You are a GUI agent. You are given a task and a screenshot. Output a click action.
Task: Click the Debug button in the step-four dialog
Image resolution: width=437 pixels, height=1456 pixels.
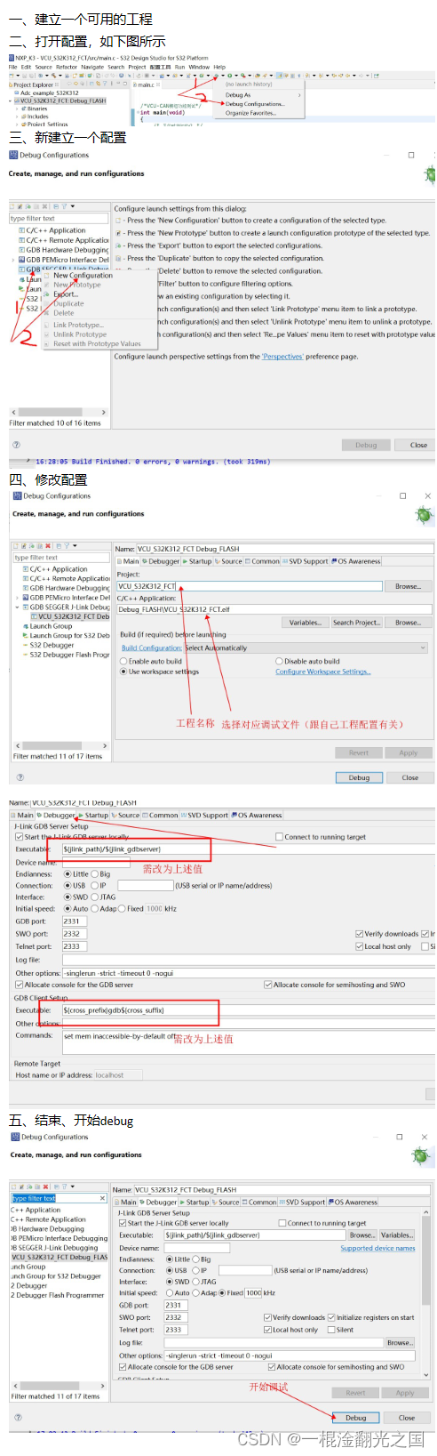359,777
